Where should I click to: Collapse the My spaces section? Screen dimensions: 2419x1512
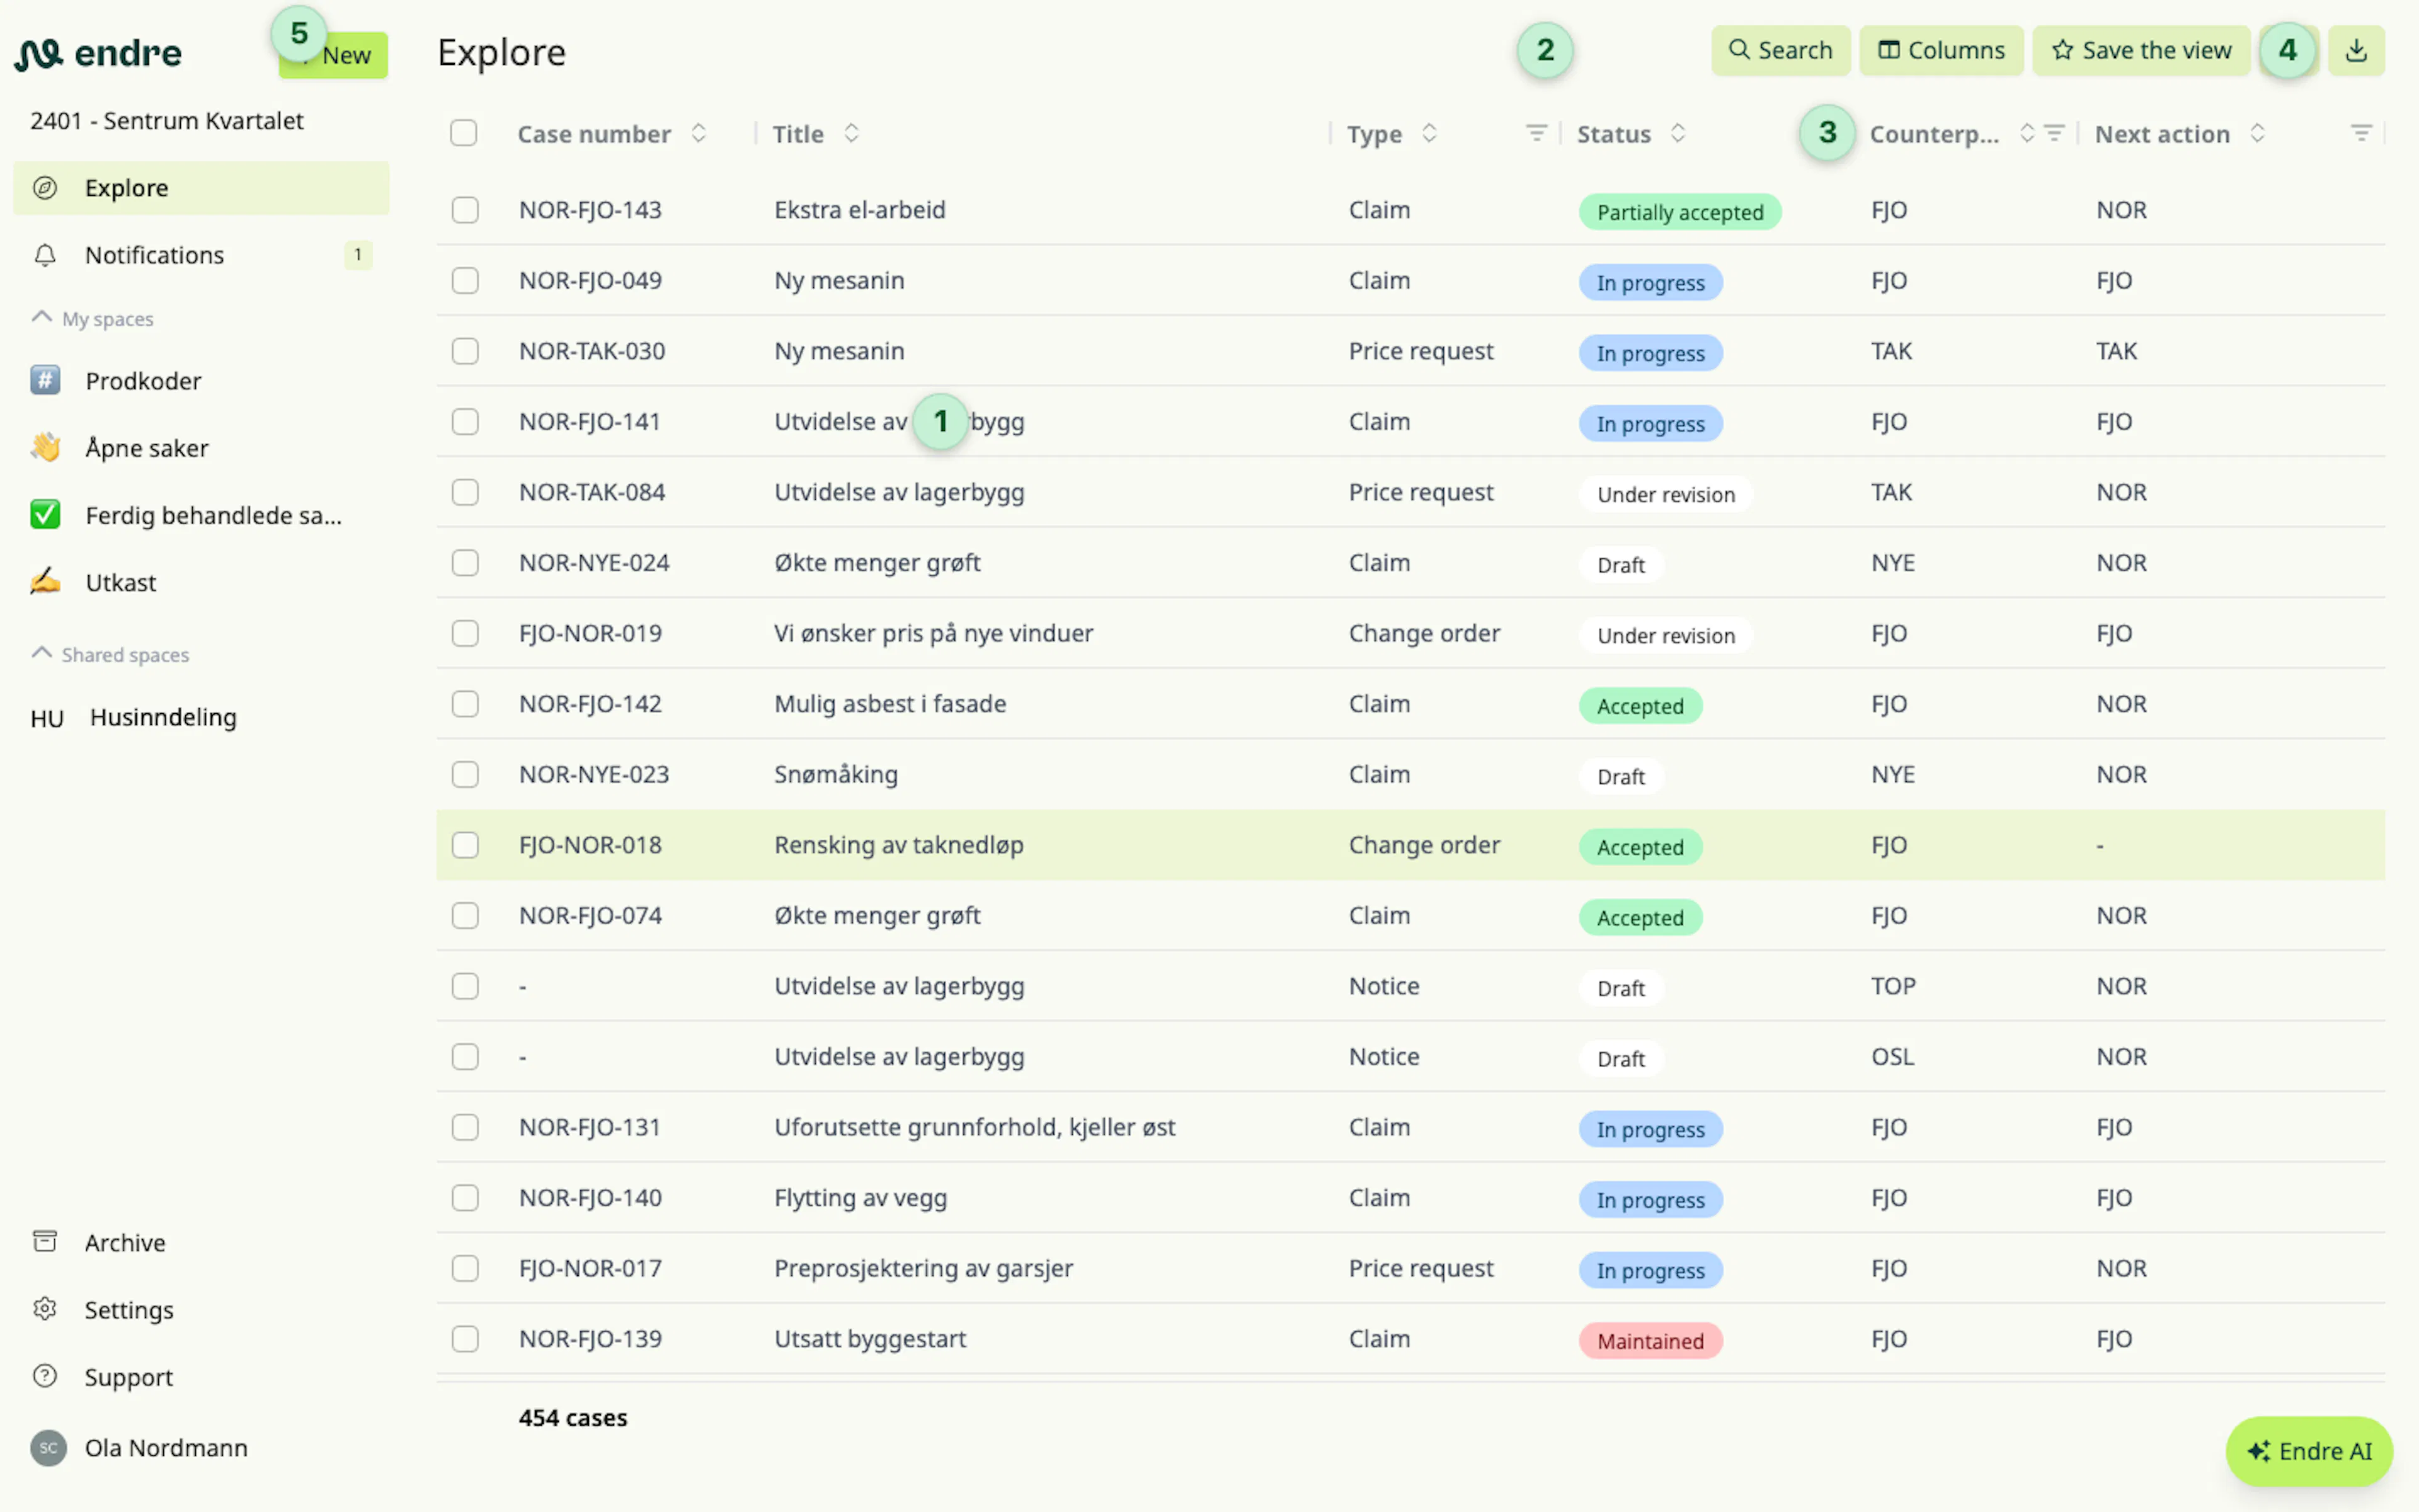coord(42,318)
